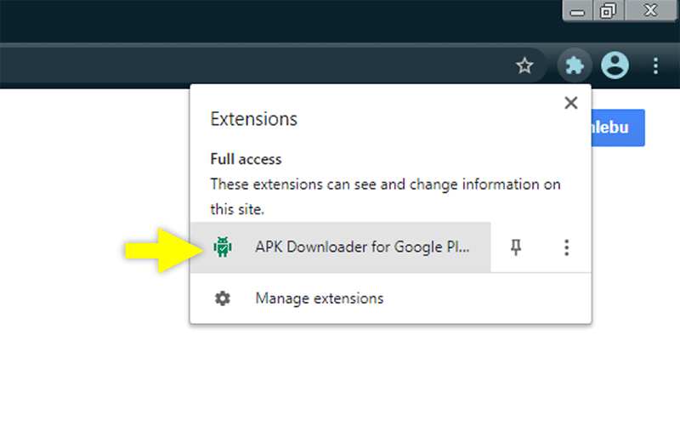
Task: Select APK Downloader for Google Play entry
Action: coord(341,247)
